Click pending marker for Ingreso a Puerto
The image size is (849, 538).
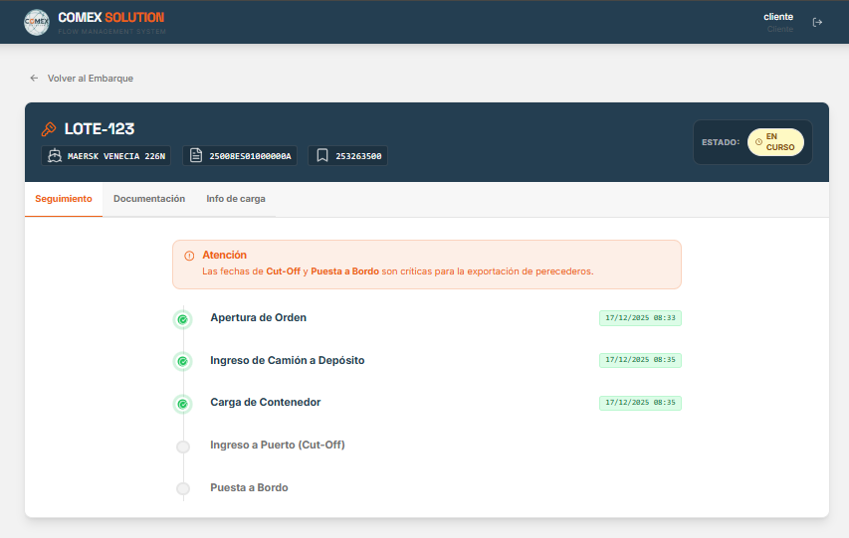click(x=182, y=447)
